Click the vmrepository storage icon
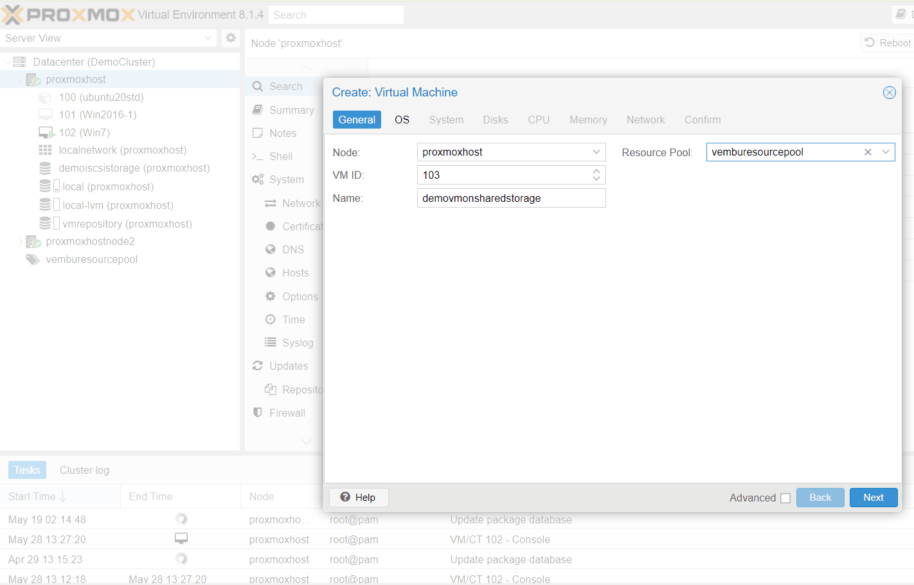 click(45, 224)
